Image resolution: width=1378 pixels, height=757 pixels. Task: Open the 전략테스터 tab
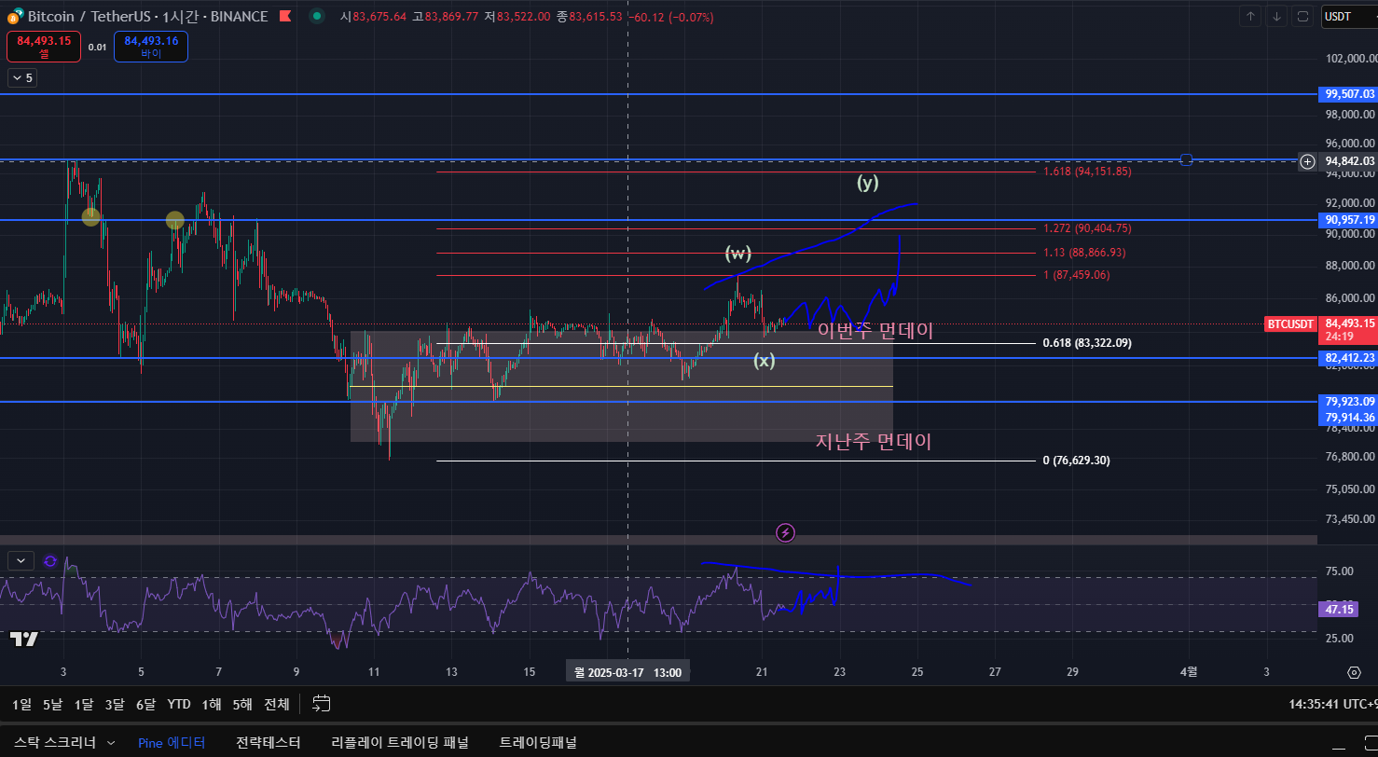coord(269,743)
